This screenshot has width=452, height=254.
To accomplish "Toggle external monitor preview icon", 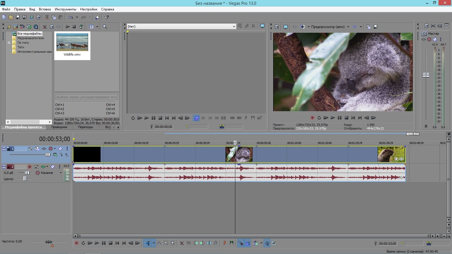I will click(x=286, y=27).
